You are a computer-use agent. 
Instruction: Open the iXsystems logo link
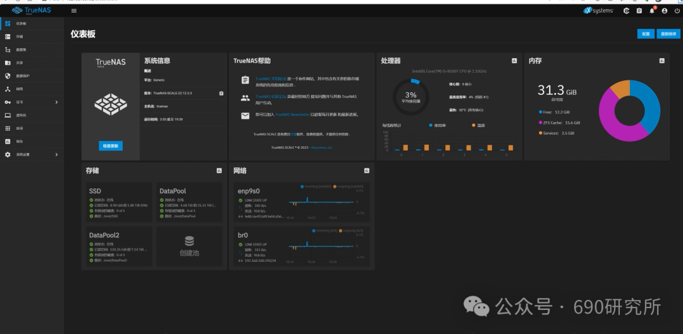click(x=598, y=11)
